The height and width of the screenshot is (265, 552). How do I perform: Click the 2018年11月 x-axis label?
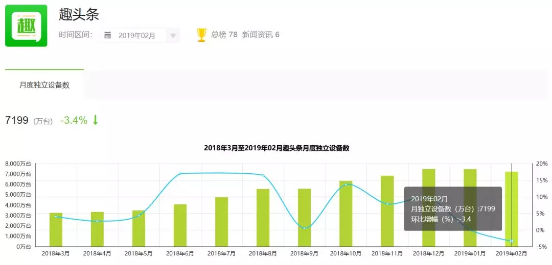[387, 253]
